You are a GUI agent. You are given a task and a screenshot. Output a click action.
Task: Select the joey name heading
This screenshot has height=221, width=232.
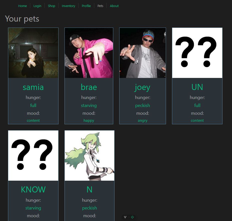(x=142, y=87)
